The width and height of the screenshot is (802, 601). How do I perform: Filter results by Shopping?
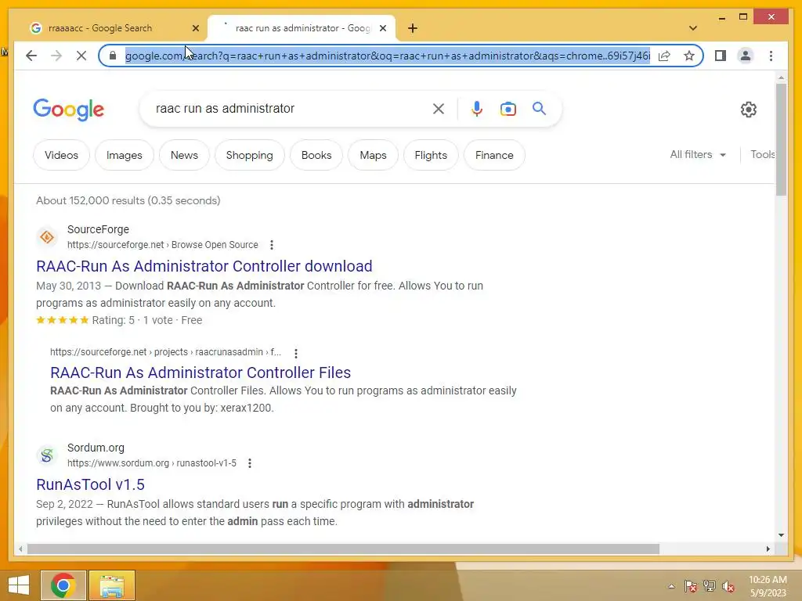click(250, 155)
